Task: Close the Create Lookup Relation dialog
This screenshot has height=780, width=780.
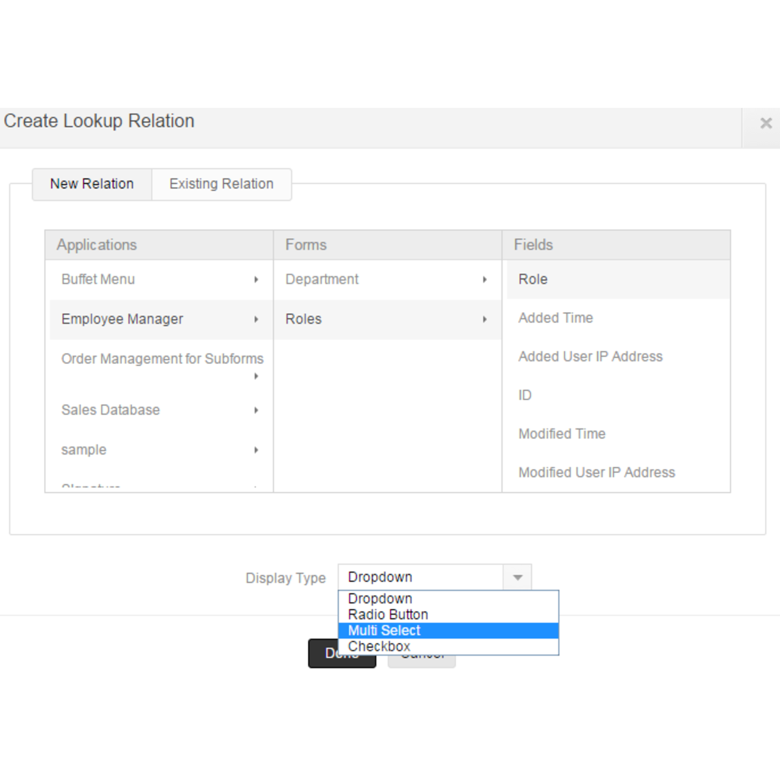Action: 766,123
